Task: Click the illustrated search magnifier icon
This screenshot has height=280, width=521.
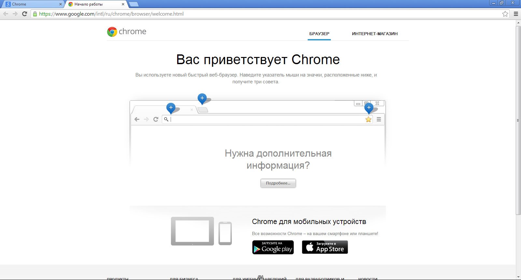Action: point(166,119)
